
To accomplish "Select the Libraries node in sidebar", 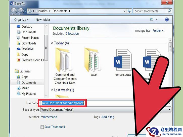I will 23,71.
